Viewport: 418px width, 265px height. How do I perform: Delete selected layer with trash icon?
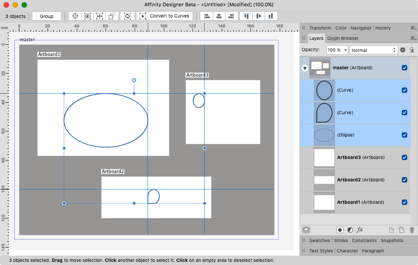(412, 230)
